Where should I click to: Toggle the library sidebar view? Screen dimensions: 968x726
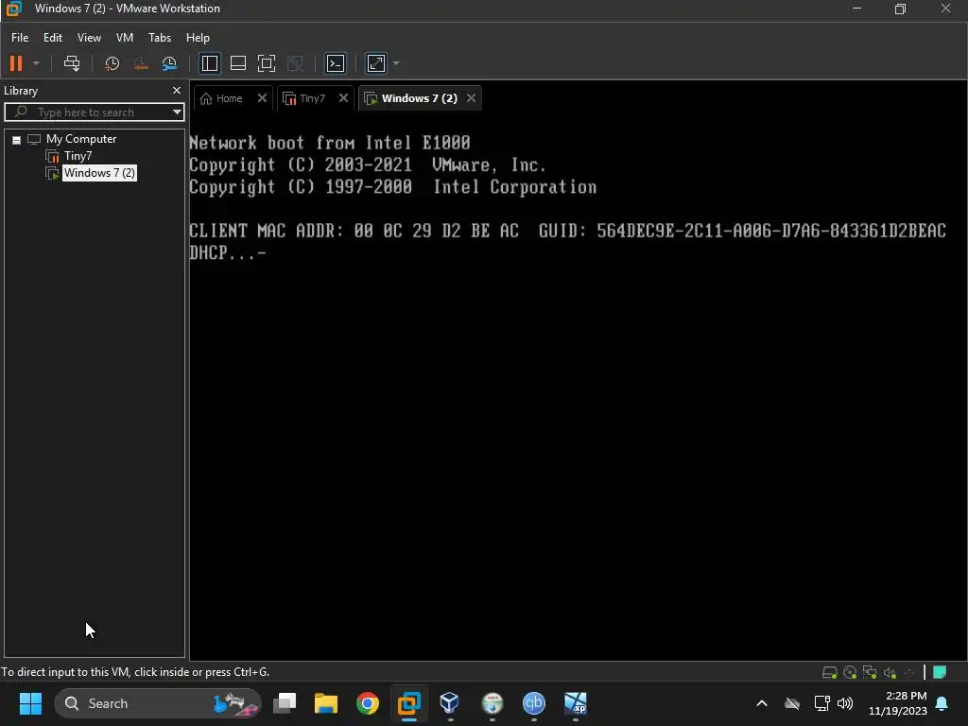[209, 63]
